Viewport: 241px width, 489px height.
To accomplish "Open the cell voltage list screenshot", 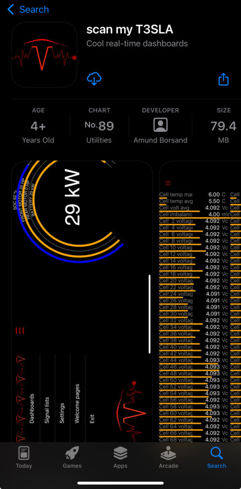I will coord(200,301).
